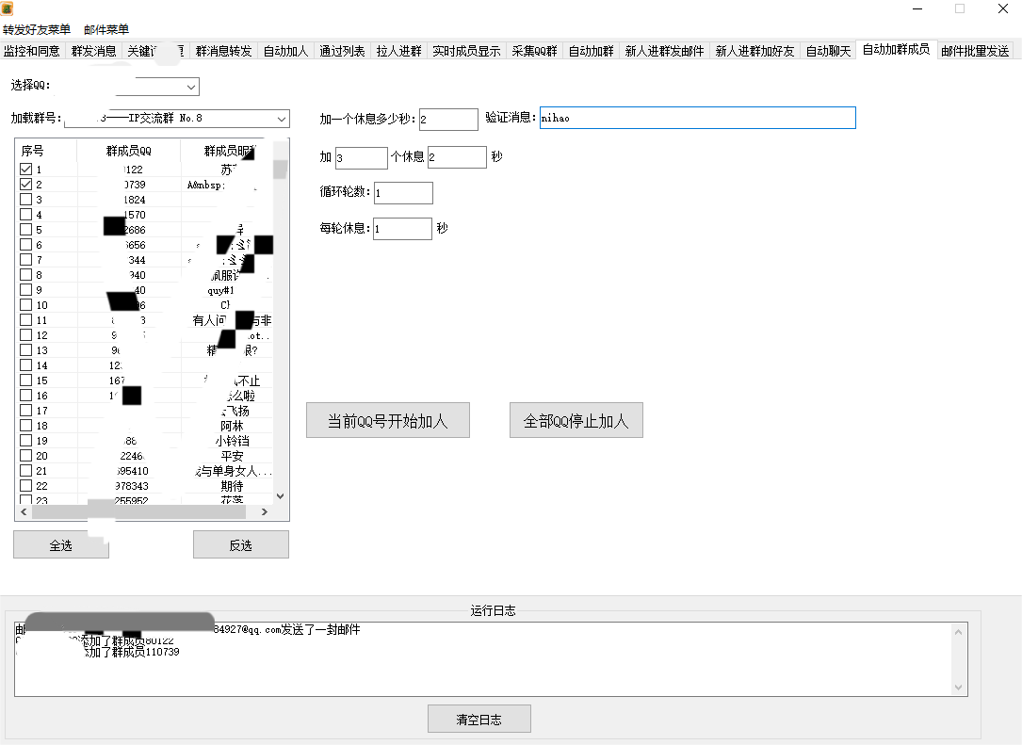
Task: Check member row 18 checkbox
Action: (26, 425)
